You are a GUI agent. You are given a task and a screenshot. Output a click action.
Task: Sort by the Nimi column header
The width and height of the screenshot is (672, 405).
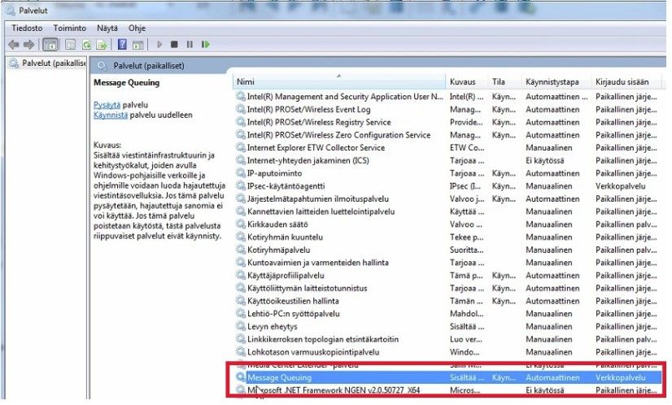[339, 82]
